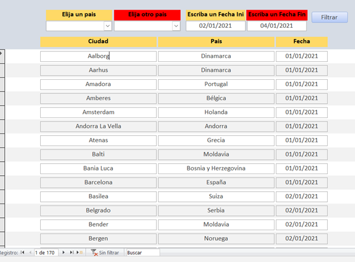Click Moldavia in the Bender row
355x262 pixels.
[x=216, y=224]
